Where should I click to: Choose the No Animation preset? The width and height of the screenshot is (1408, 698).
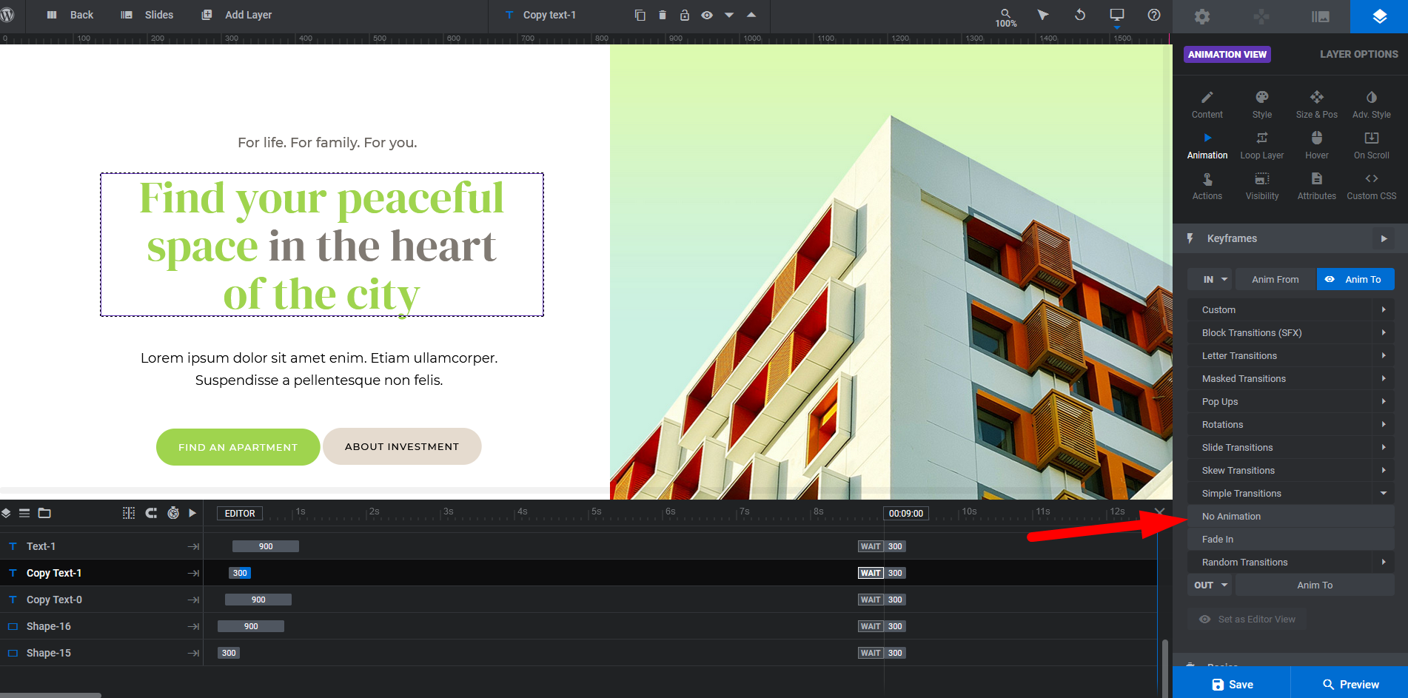click(x=1291, y=517)
